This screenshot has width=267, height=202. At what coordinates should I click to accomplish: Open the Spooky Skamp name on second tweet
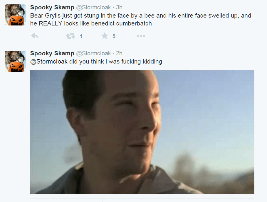coord(52,53)
